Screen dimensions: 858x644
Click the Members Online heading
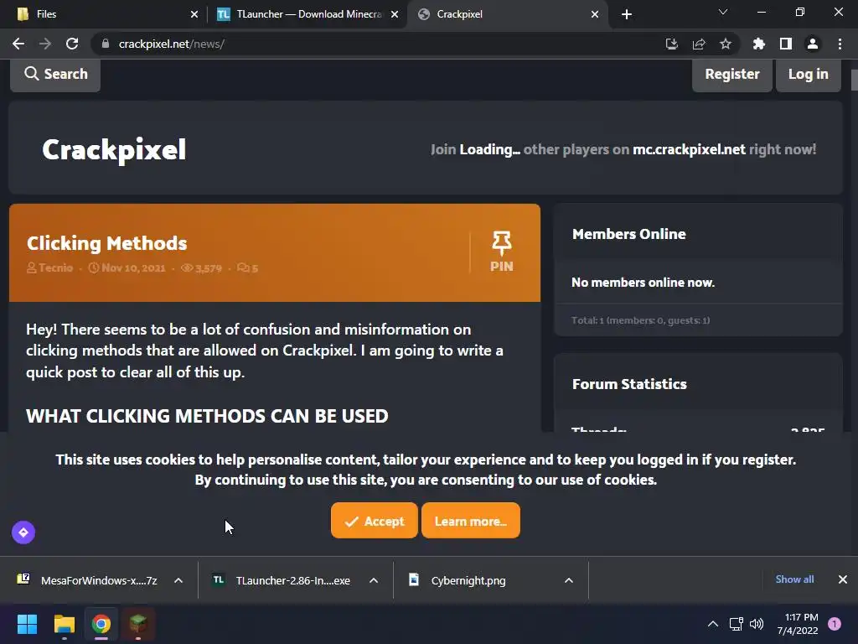pyautogui.click(x=628, y=234)
